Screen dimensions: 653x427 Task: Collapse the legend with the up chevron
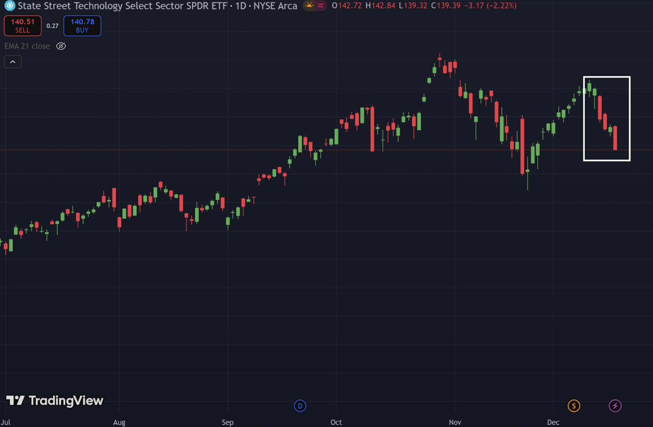pyautogui.click(x=13, y=61)
